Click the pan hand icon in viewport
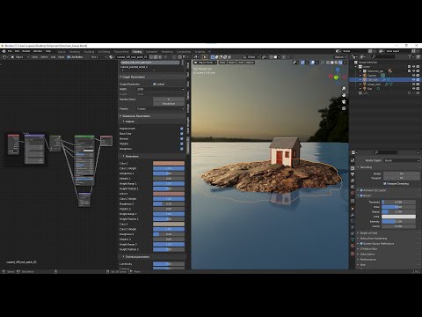Viewport: 422px width, 317px height. (344, 95)
